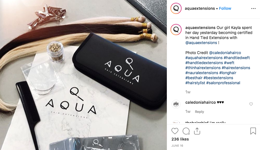
Task: Click the Aqua hair extensions post photo
Action: click(x=83, y=75)
